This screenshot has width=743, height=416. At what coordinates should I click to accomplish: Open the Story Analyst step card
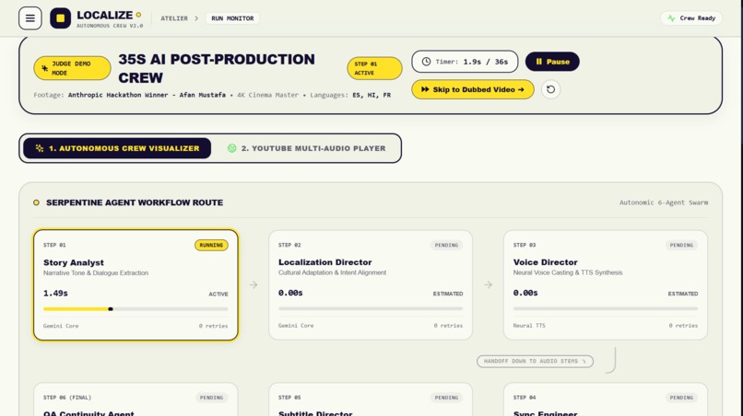coord(136,285)
